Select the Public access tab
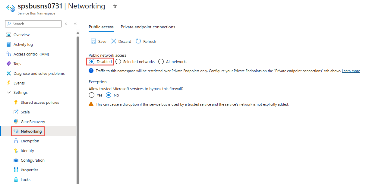This screenshot has height=184, width=366. [x=101, y=27]
